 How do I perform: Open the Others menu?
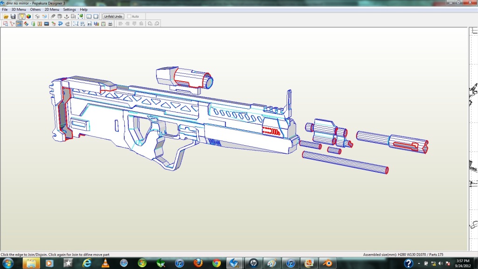[35, 9]
